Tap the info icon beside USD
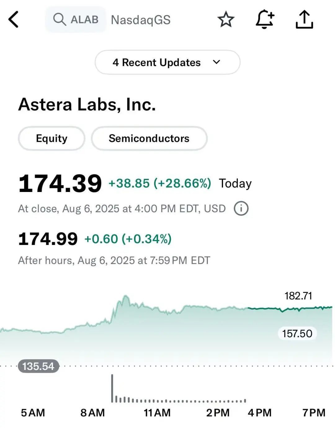The image size is (335, 428). coord(241,208)
